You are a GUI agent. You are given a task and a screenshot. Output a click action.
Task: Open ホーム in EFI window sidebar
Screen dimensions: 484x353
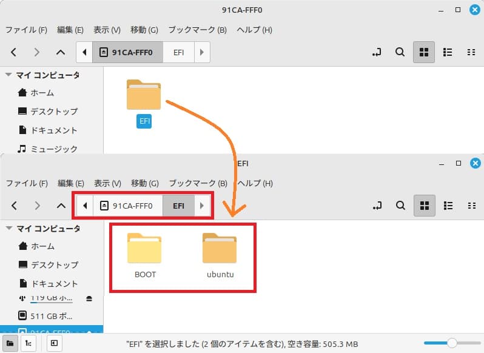[37, 246]
